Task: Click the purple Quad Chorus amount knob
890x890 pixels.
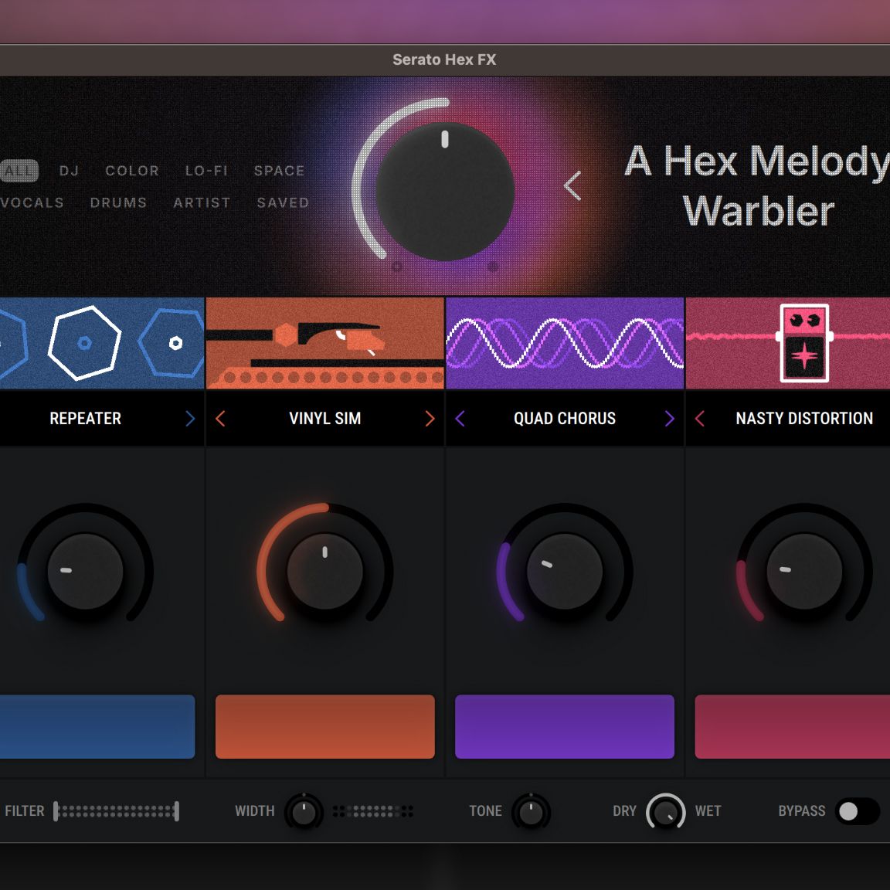Action: click(x=565, y=570)
